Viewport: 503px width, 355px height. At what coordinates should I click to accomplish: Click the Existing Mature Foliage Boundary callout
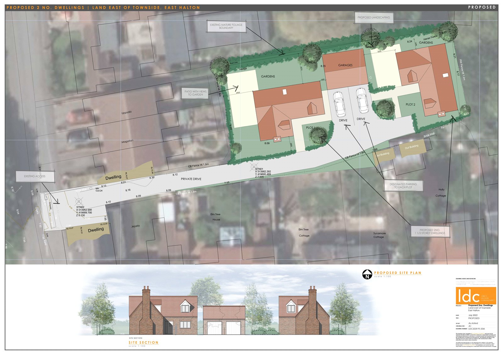[x=226, y=26]
